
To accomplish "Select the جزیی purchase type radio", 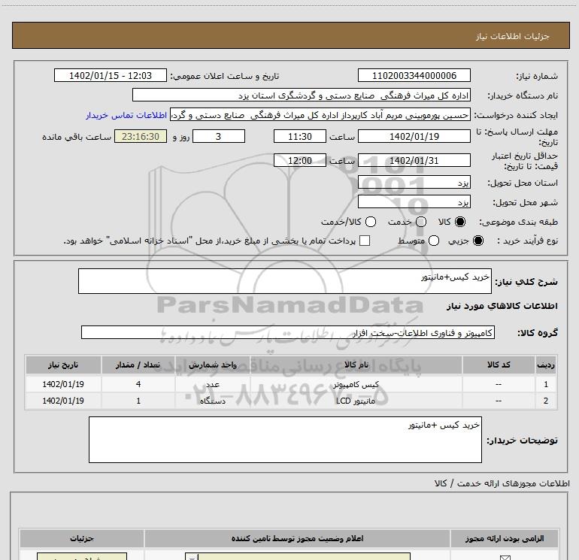I will [x=477, y=241].
